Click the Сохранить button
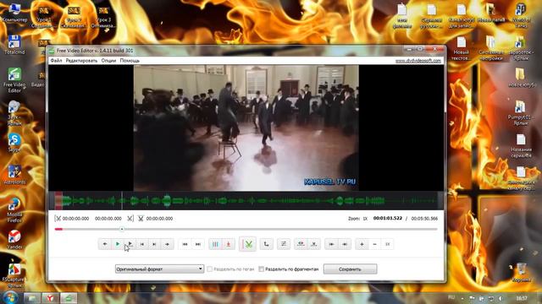The image size is (542, 304). [350, 269]
